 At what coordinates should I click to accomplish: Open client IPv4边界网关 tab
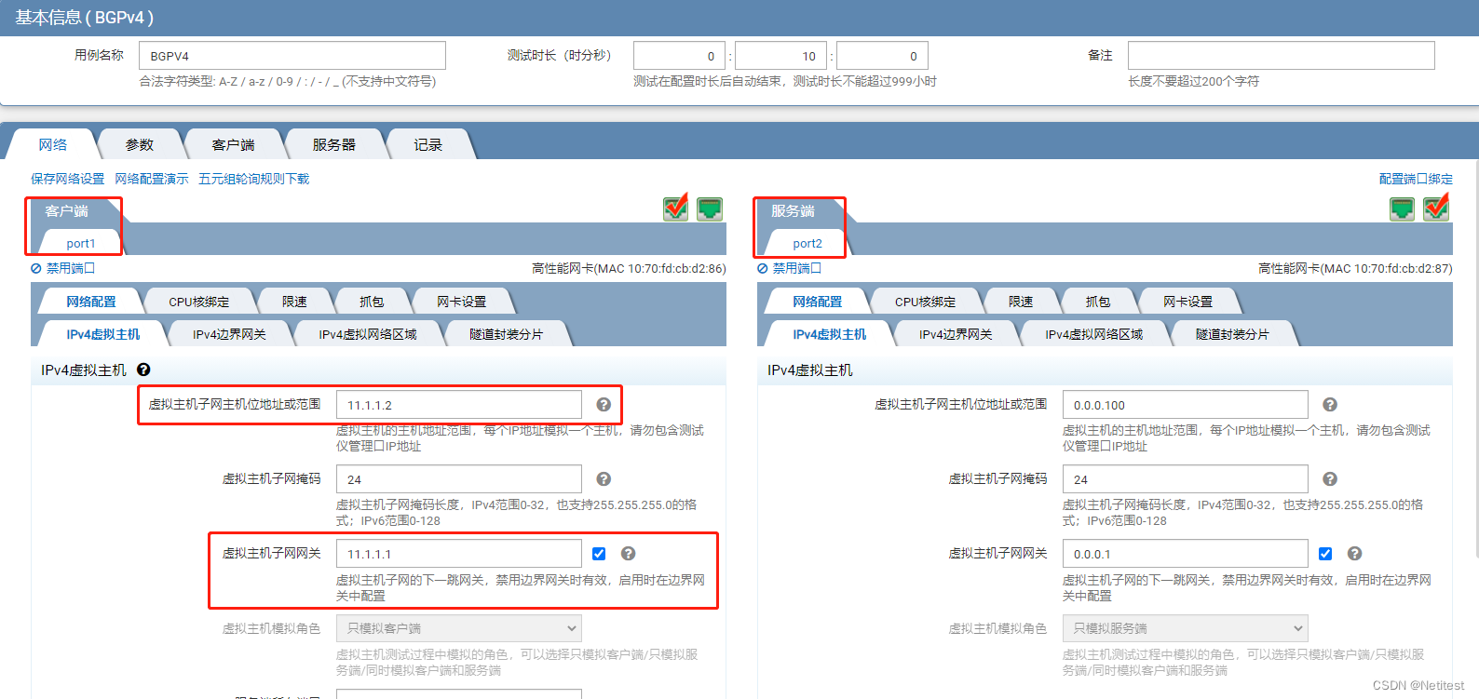click(229, 334)
